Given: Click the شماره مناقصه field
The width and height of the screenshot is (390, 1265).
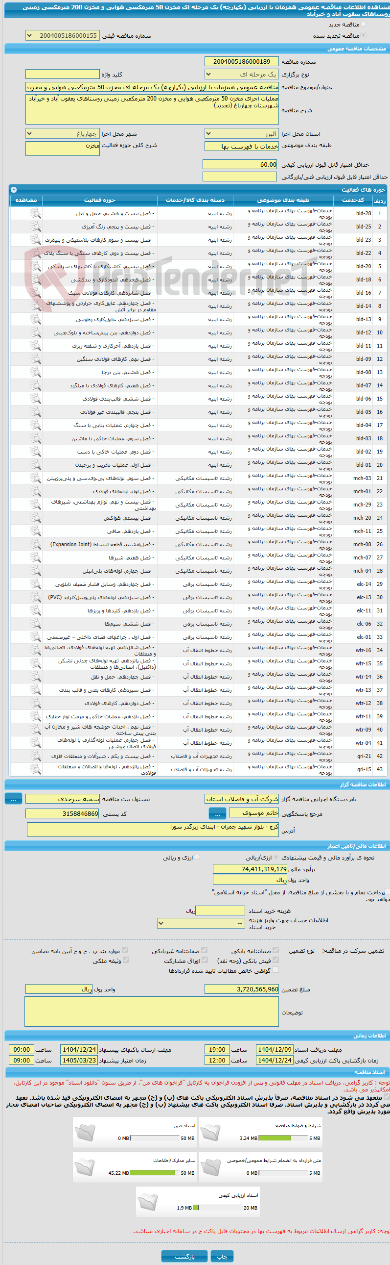Looking at the screenshot, I should [x=242, y=61].
